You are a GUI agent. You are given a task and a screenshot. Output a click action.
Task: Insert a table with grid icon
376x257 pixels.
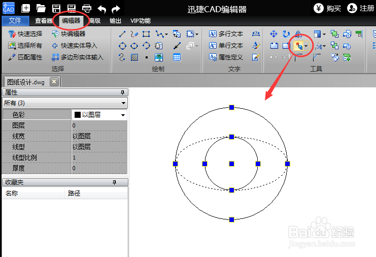coord(177,57)
